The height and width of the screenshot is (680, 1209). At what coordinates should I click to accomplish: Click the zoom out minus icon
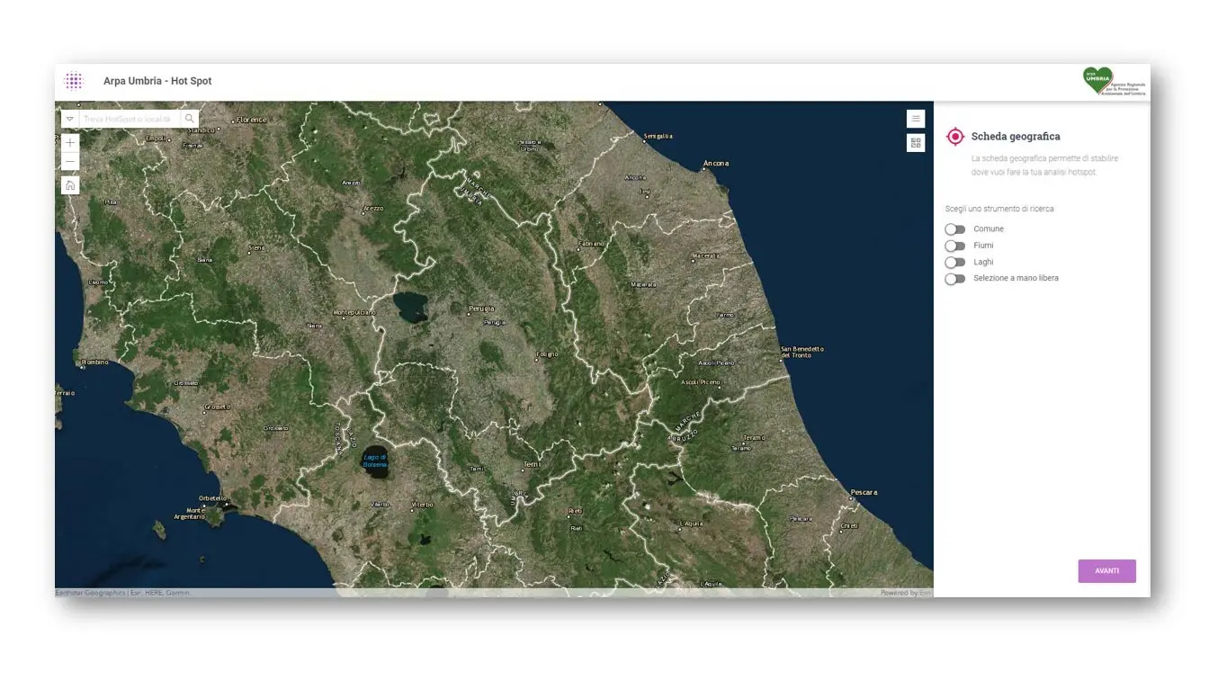pos(69,162)
